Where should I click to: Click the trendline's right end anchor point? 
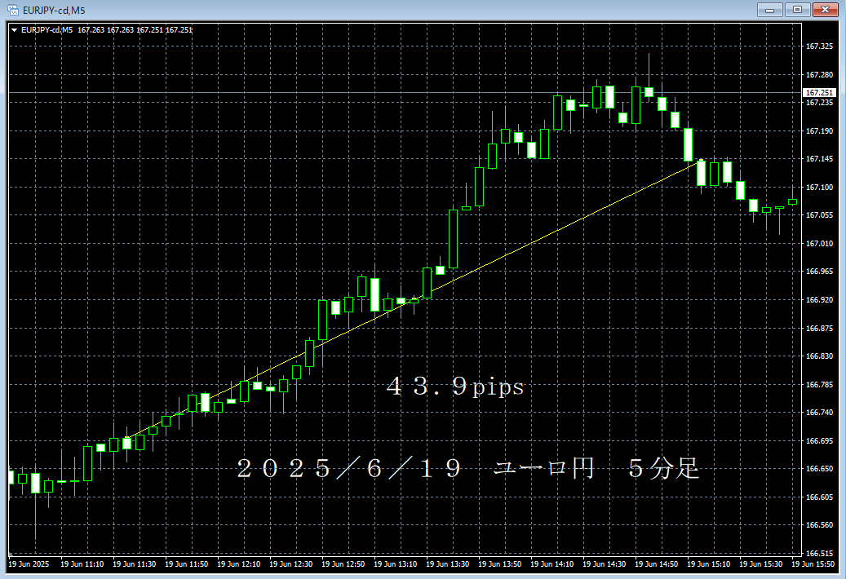click(x=700, y=161)
